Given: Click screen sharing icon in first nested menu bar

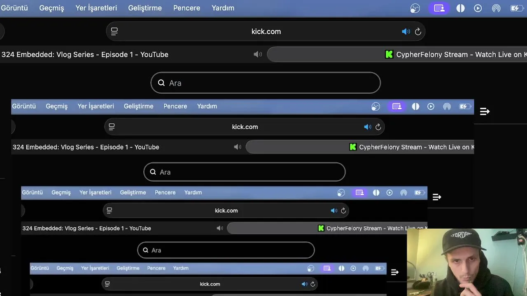Looking at the screenshot, I should 397,106.
